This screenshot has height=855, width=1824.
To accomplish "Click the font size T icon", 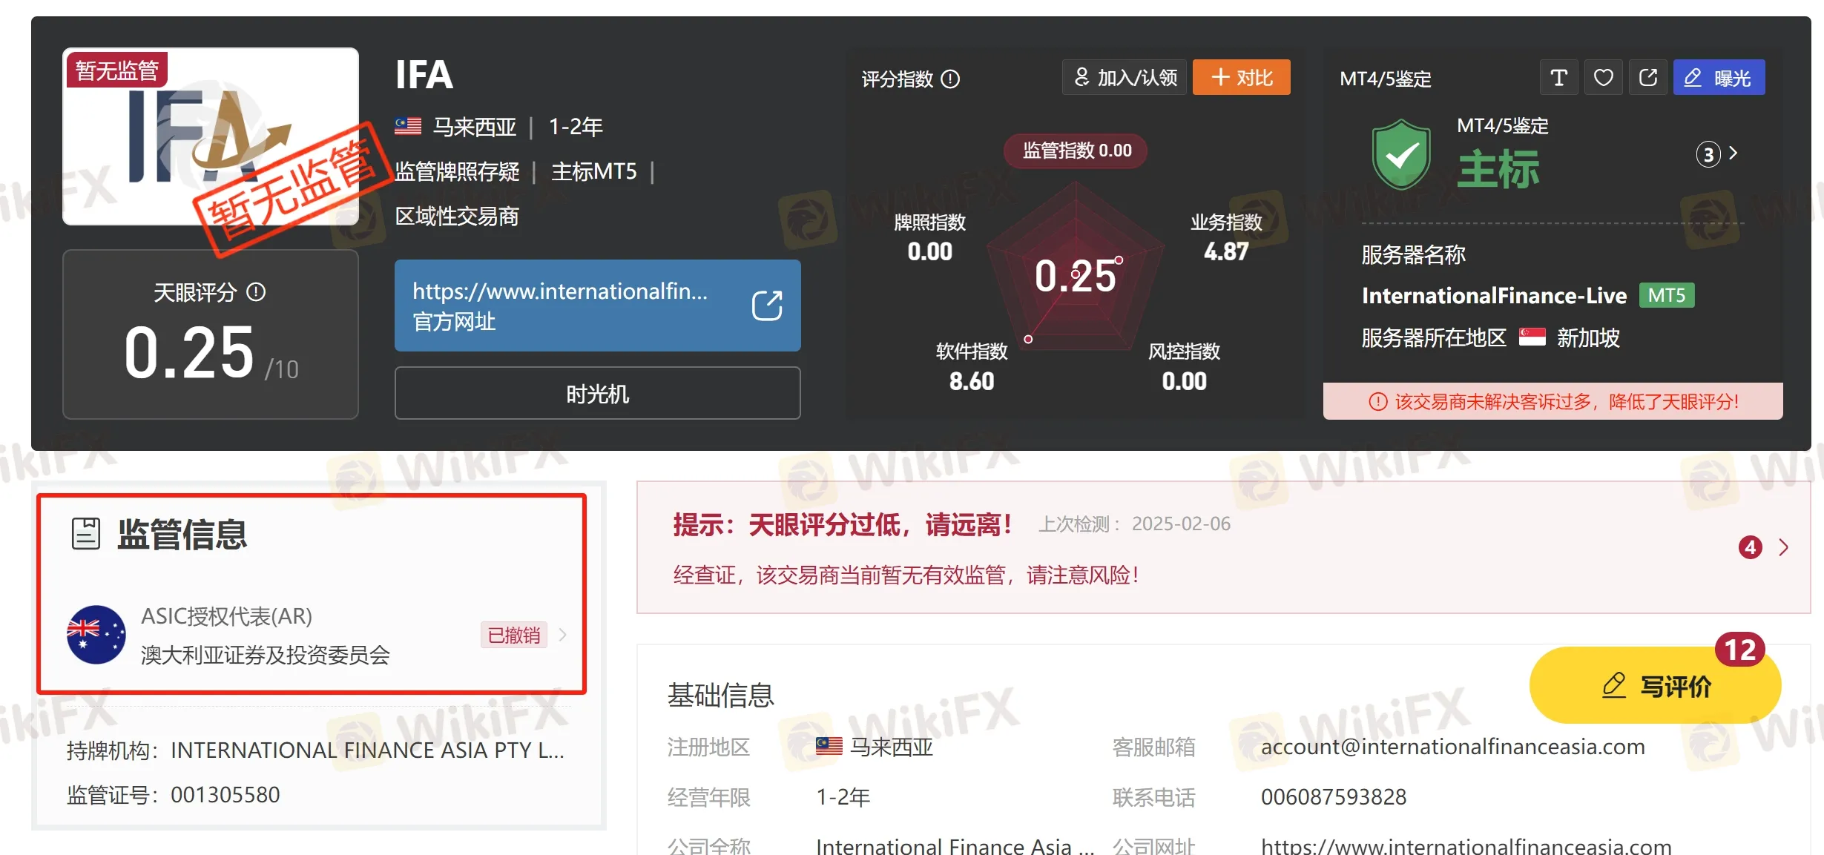I will (x=1558, y=78).
